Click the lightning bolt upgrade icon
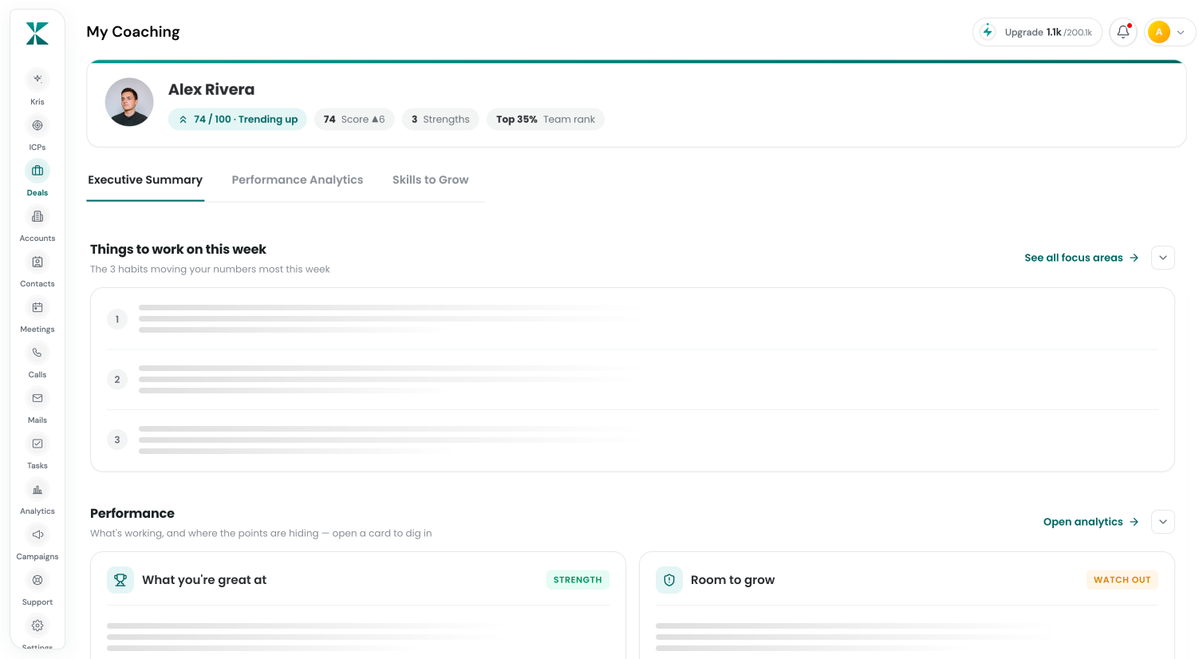The width and height of the screenshot is (1199, 659). [988, 32]
